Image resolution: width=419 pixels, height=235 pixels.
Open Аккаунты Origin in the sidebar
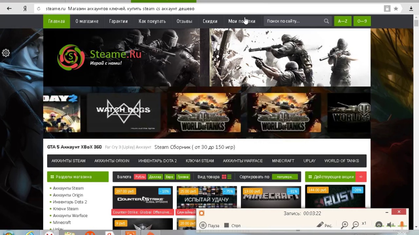pyautogui.click(x=68, y=195)
